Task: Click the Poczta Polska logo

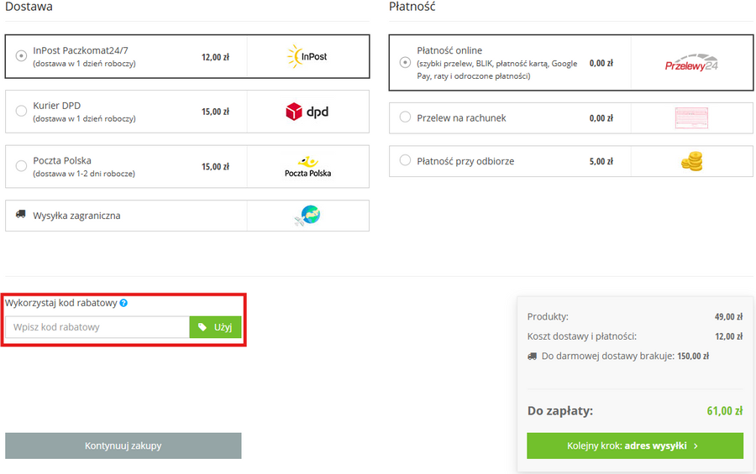Action: [x=307, y=166]
